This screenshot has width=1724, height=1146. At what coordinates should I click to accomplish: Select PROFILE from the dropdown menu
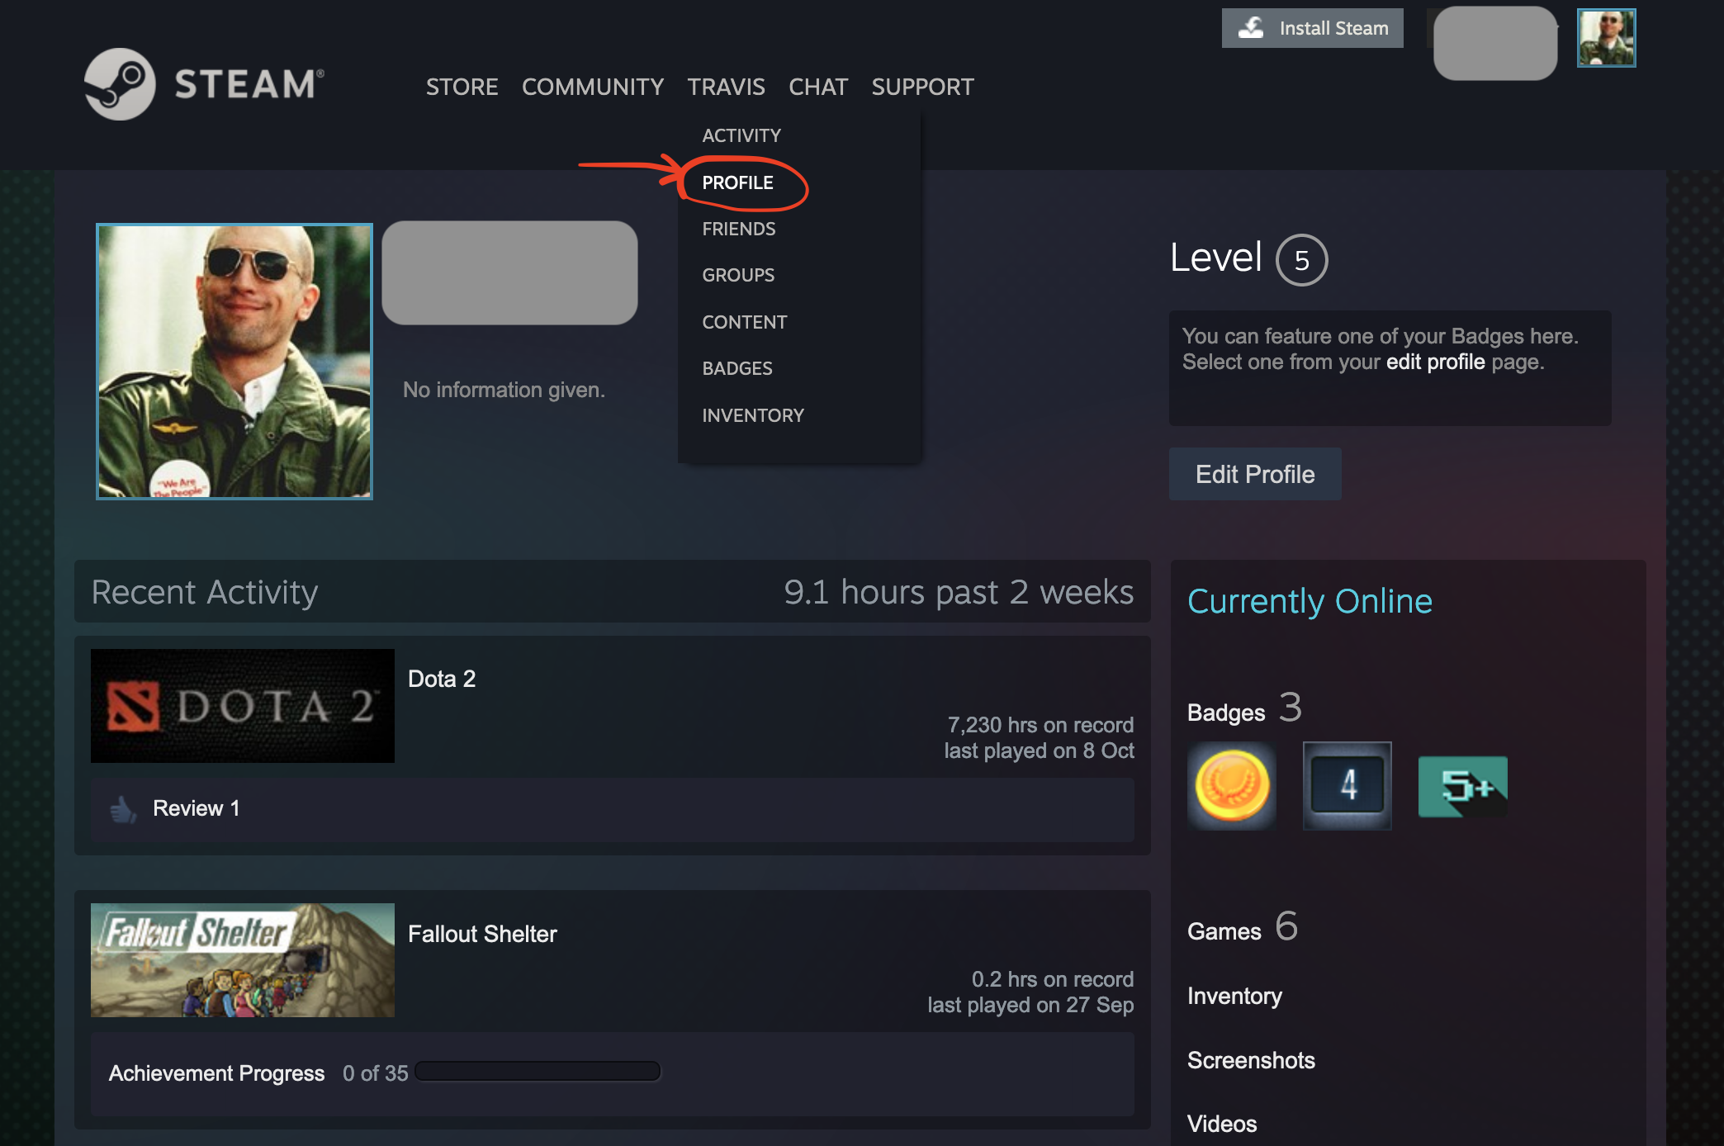tap(737, 182)
